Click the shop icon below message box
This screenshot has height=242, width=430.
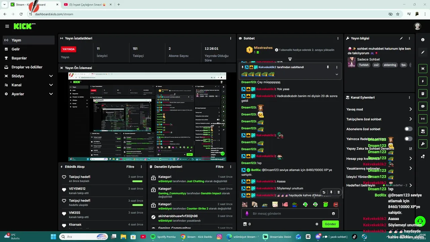pyautogui.click(x=245, y=224)
